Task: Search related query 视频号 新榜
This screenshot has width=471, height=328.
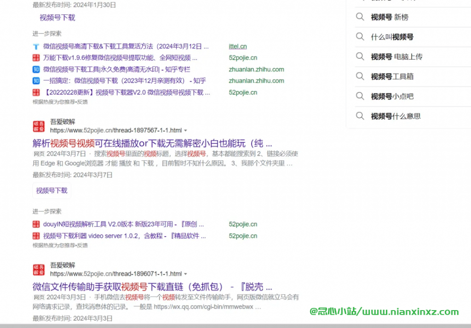Action: point(390,17)
